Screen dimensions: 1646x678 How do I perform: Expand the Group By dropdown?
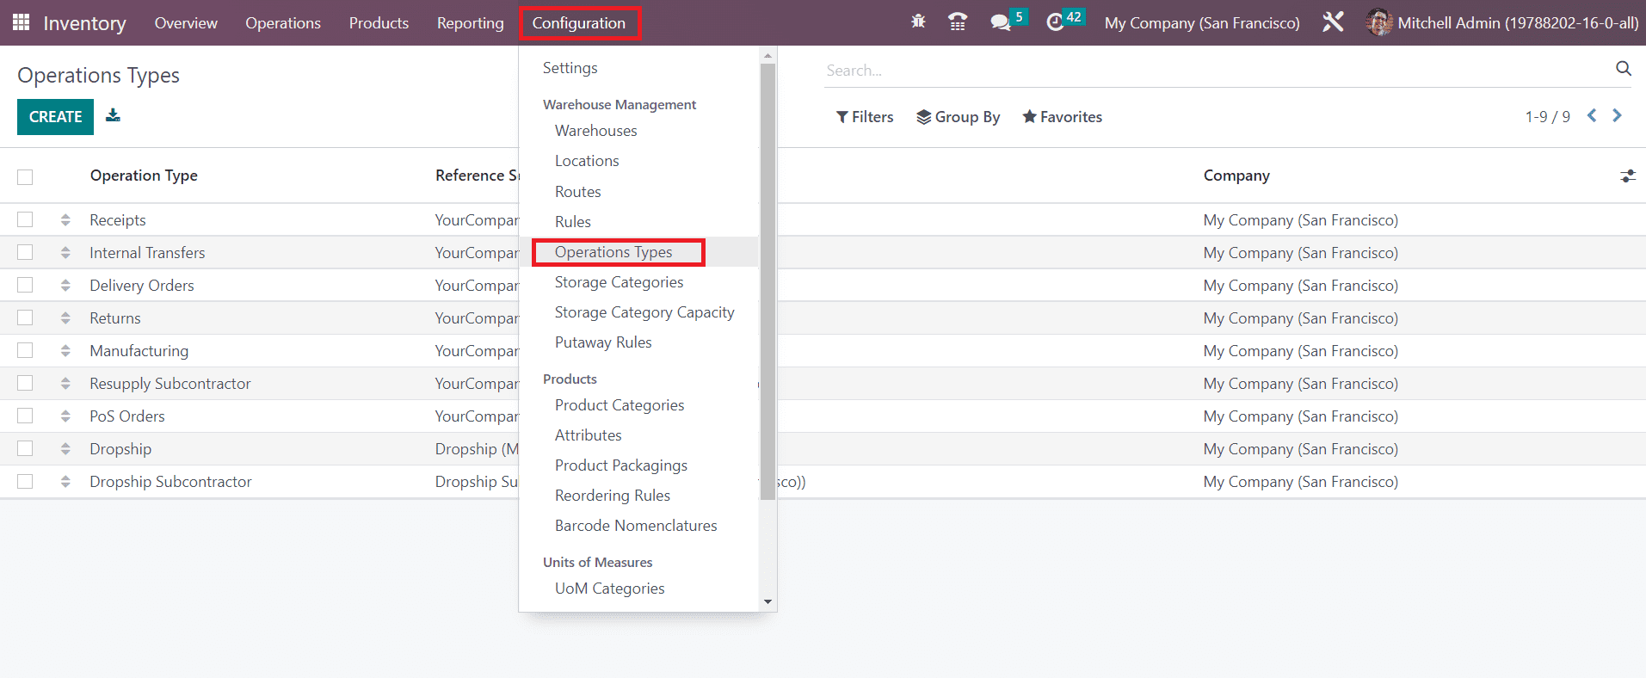958,117
